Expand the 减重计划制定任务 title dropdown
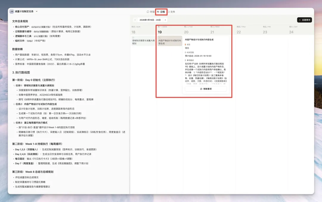This screenshot has height=202, width=322. 37,11
